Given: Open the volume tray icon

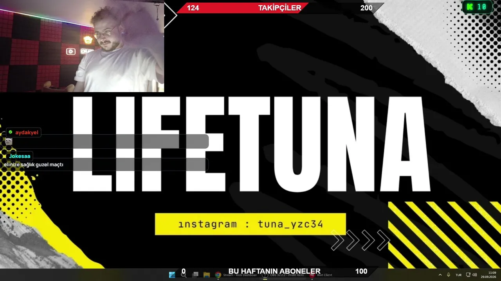Looking at the screenshot, I should click(x=475, y=275).
